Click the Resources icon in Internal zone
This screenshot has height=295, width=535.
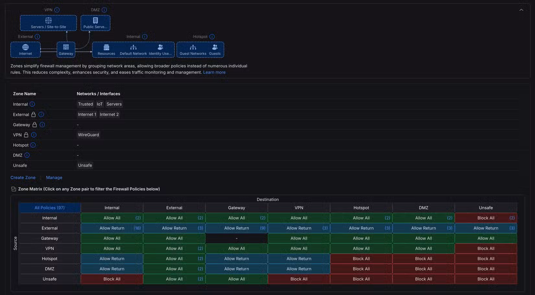(106, 47)
